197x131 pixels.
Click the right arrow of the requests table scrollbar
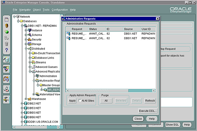point(154,90)
